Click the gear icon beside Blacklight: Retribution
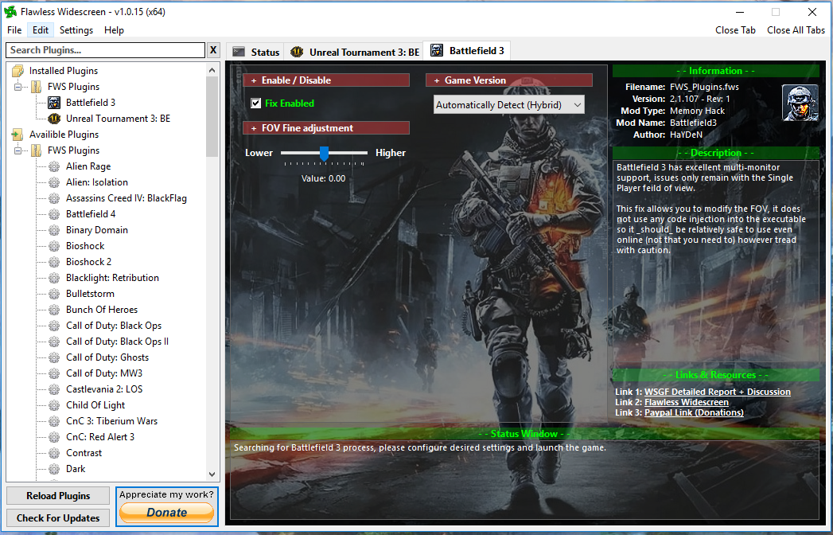Viewport: 833px width, 535px height. [x=54, y=278]
